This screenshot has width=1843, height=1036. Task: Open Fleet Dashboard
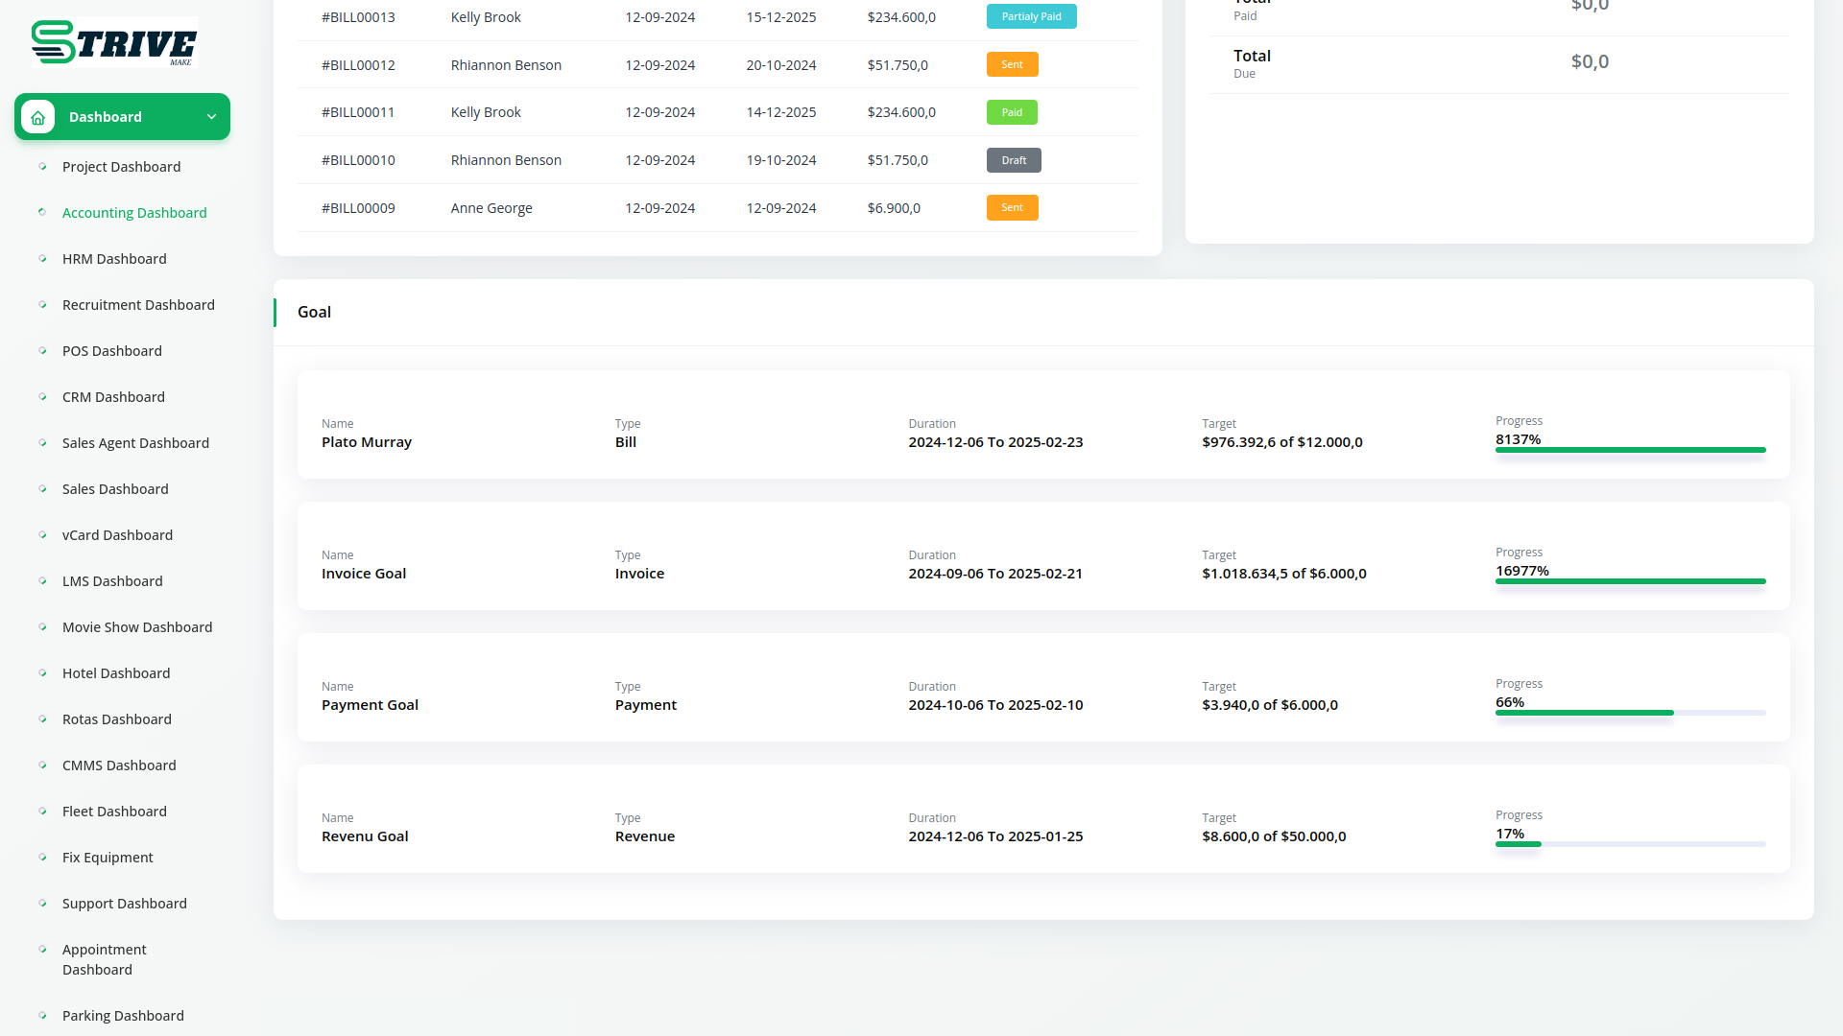[114, 812]
